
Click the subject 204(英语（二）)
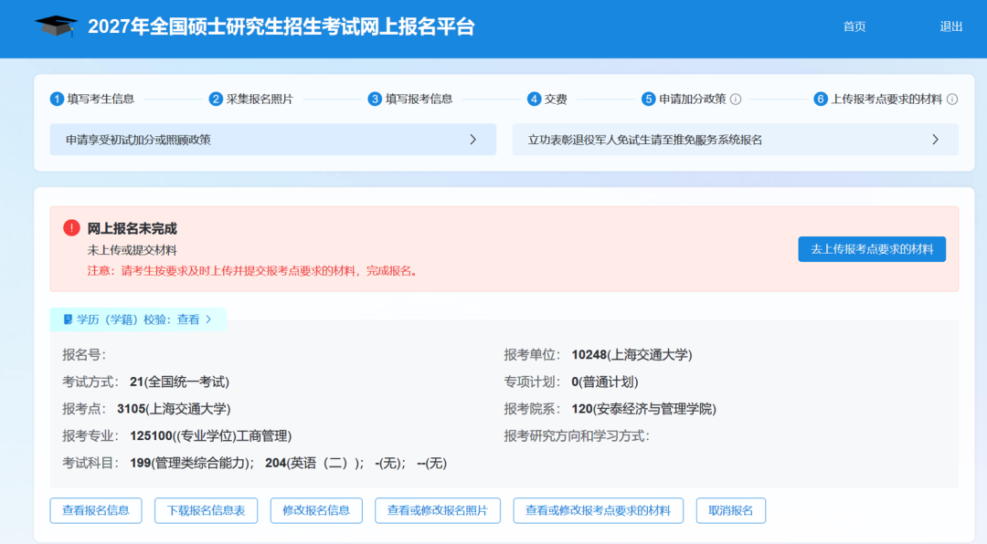tap(314, 463)
